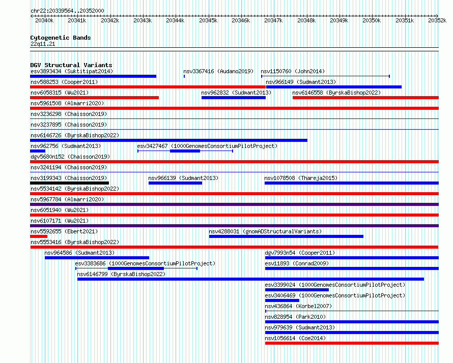Click the esv3893434 (Suktitipat2014) variant label

pos(72,71)
